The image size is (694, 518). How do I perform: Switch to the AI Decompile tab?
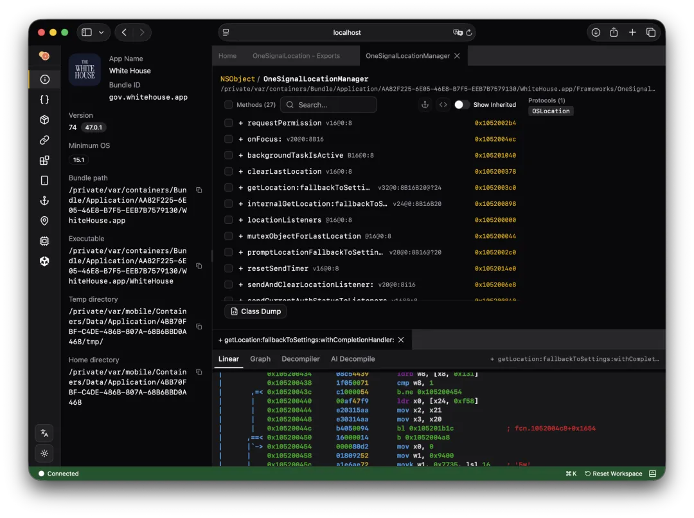point(353,359)
